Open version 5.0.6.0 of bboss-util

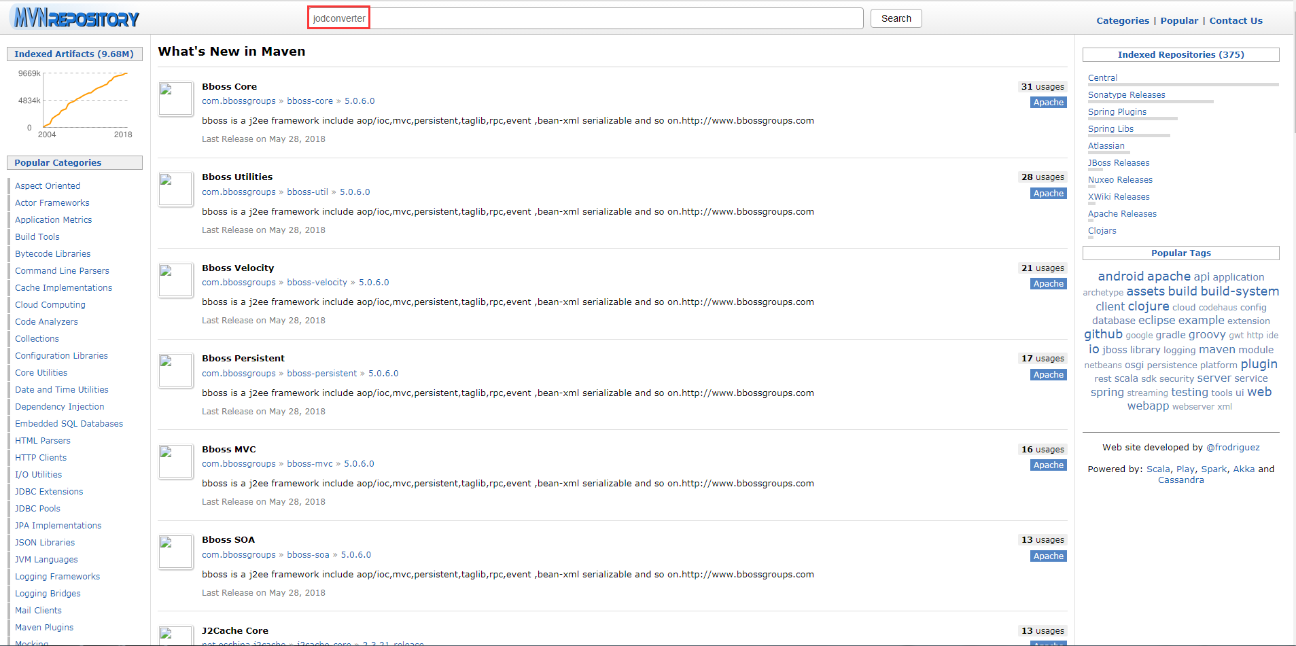coord(355,192)
